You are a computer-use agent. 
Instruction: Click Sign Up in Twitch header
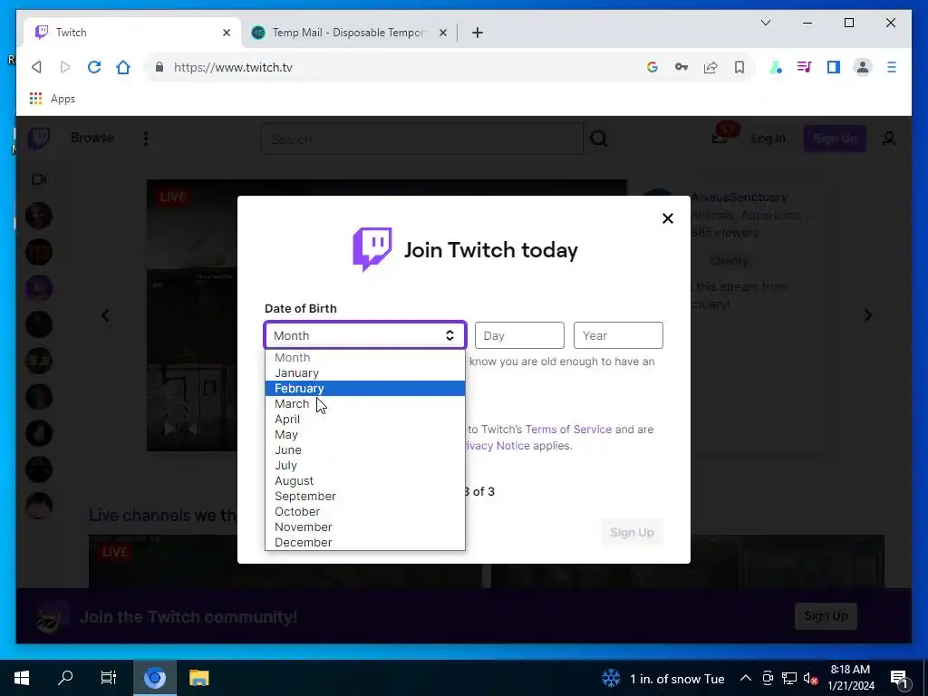tap(835, 139)
